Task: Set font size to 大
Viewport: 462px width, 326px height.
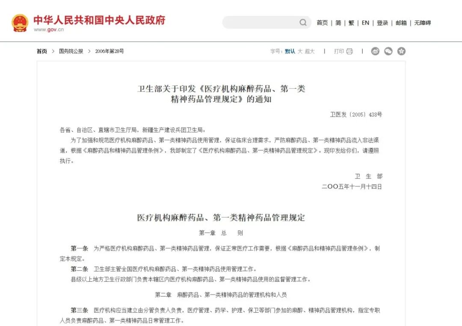Action: 300,51
